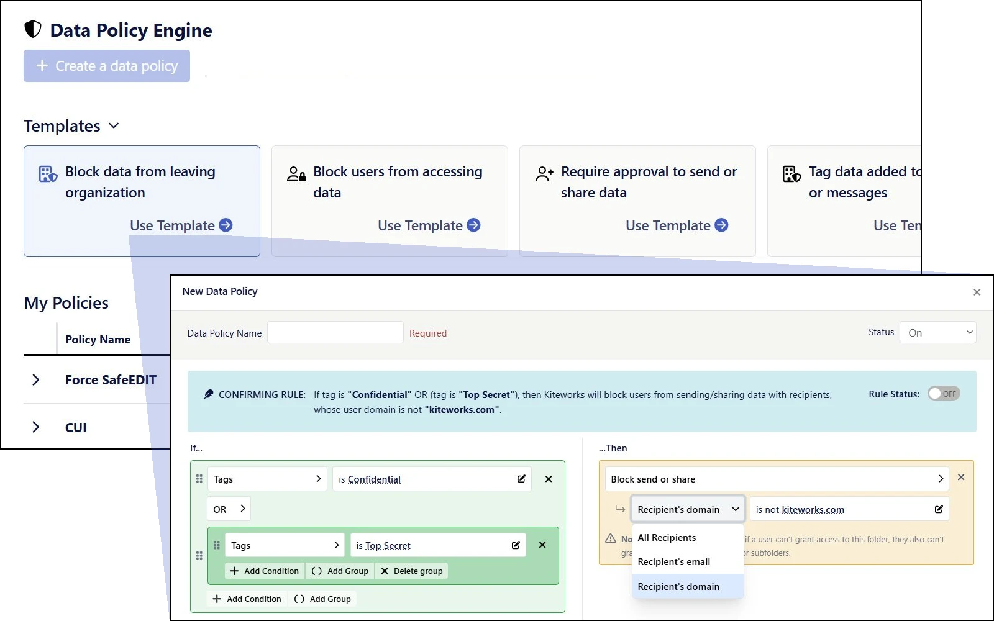Screen dimensions: 994x621
Task: Click the Data Policy Name input field
Action: 335,332
